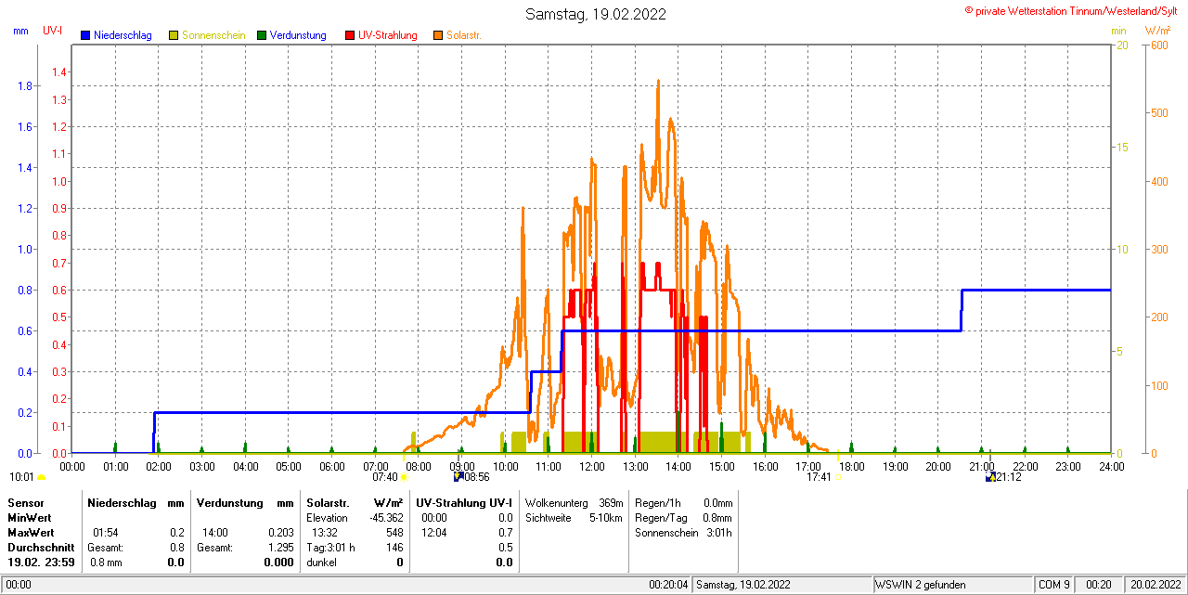Click the Wolkenunterg. value 369m
1188x595 pixels.
611,502
